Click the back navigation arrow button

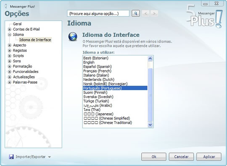146,13
